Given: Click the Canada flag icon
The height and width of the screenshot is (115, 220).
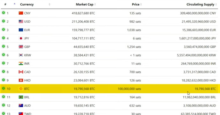Looking at the screenshot, I should coord(21,72).
